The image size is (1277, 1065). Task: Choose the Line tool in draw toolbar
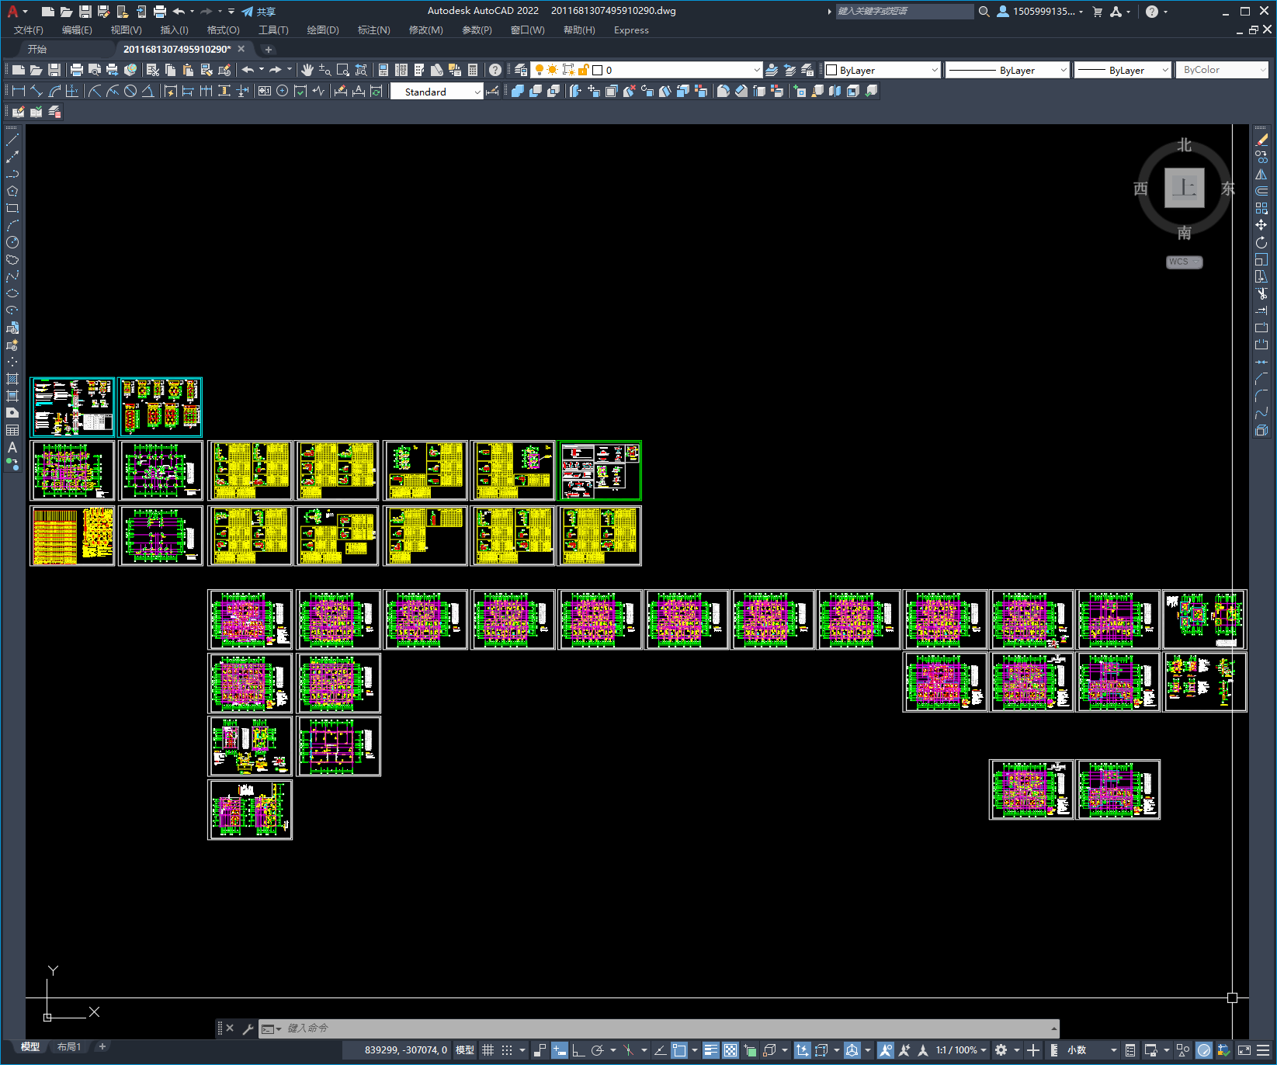[x=12, y=140]
